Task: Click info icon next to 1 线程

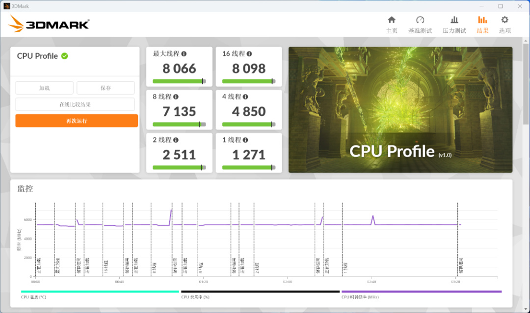Action: point(245,140)
